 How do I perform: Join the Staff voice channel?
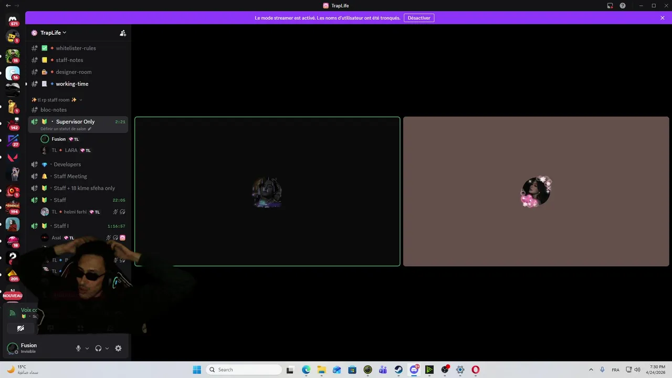[78, 200]
